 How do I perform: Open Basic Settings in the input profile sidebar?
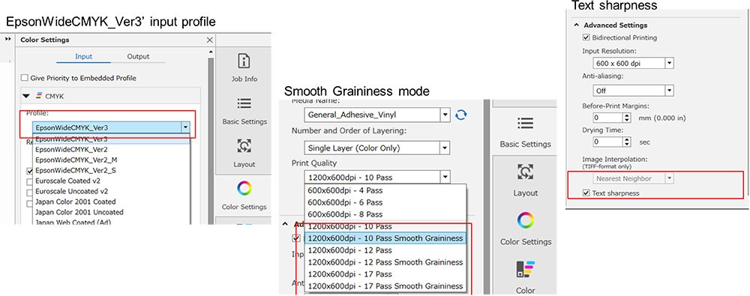pos(244,111)
